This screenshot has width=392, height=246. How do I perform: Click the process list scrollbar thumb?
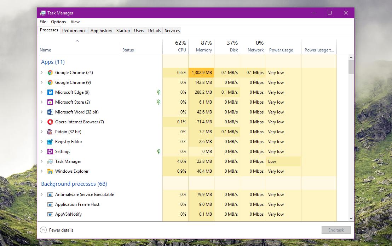point(351,67)
